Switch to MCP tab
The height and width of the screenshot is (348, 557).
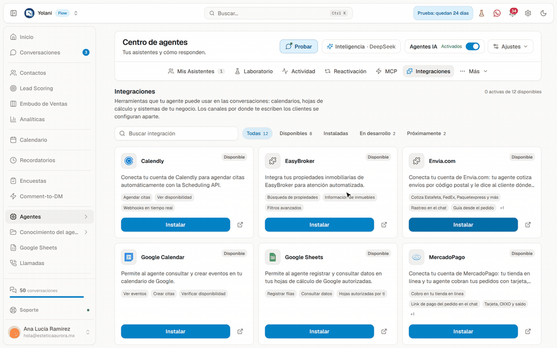(386, 71)
